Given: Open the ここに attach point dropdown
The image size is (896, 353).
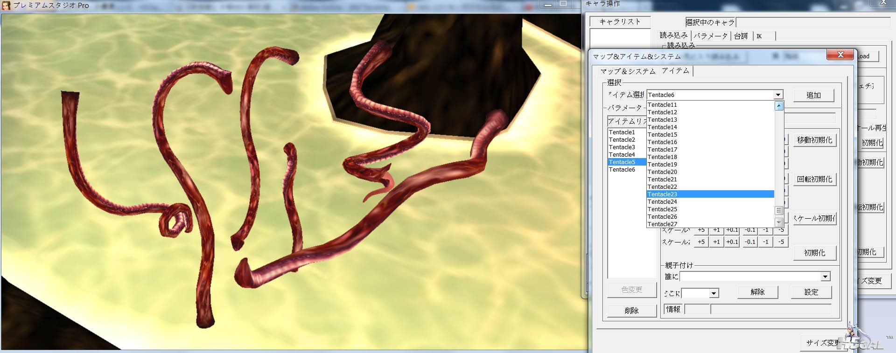Looking at the screenshot, I should click(714, 293).
